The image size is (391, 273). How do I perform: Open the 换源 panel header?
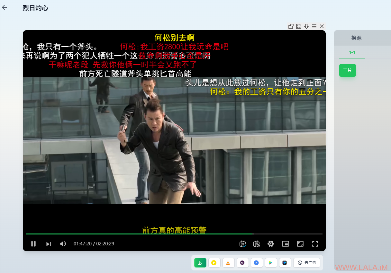click(356, 38)
